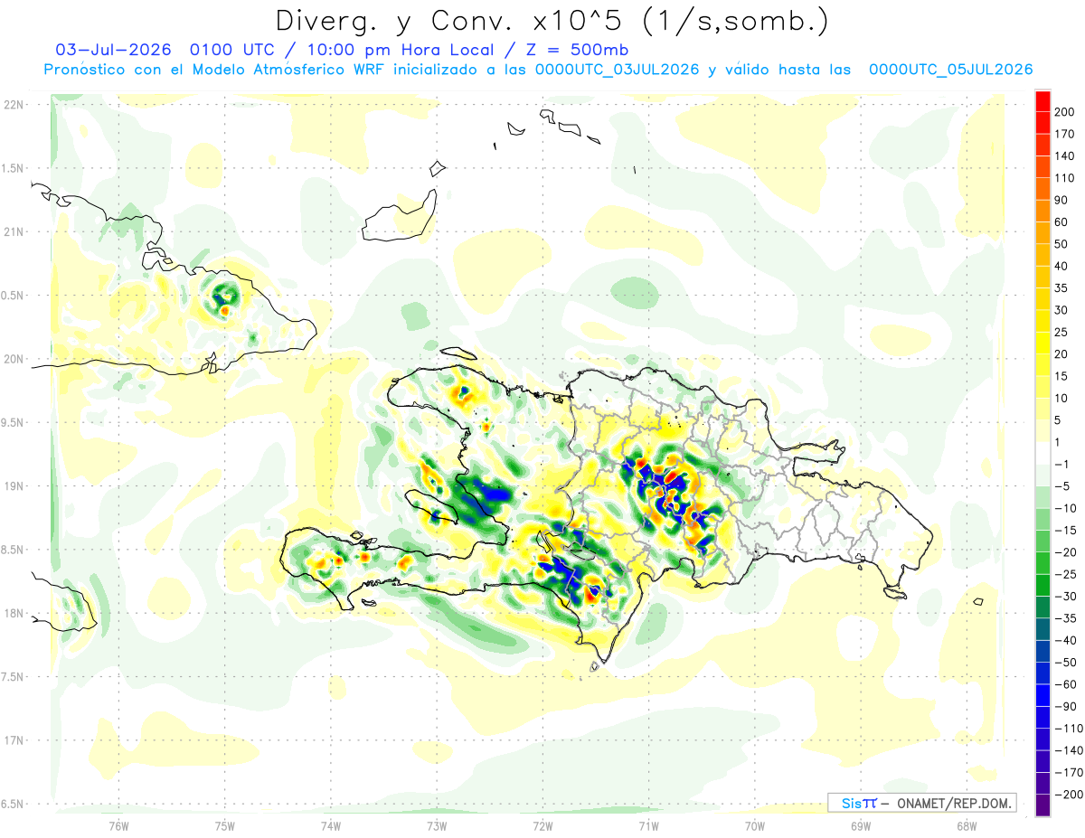Image resolution: width=1085 pixels, height=838 pixels.
Task: Click the colorbar label '15'
Action: [x=1061, y=376]
